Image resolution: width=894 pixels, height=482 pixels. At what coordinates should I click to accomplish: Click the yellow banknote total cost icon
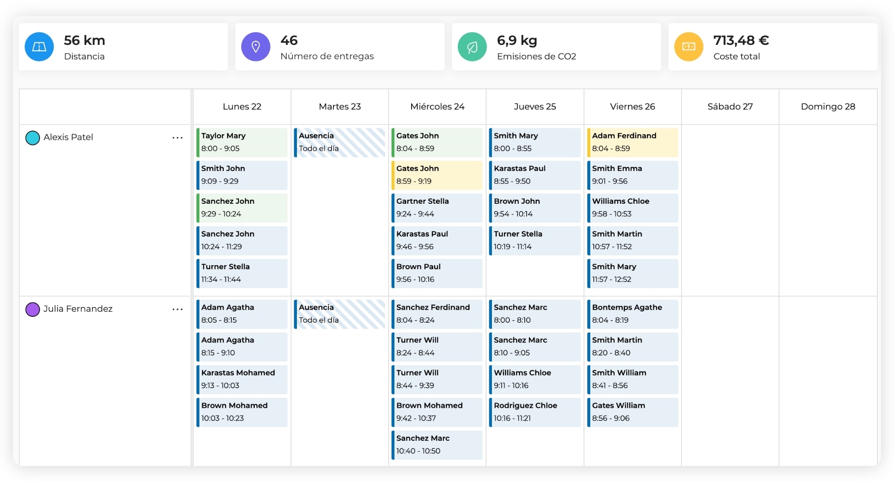pos(689,47)
